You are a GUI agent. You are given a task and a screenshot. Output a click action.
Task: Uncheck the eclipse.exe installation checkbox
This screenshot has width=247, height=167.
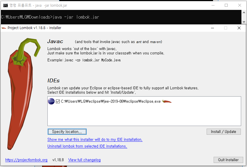pos(58,102)
